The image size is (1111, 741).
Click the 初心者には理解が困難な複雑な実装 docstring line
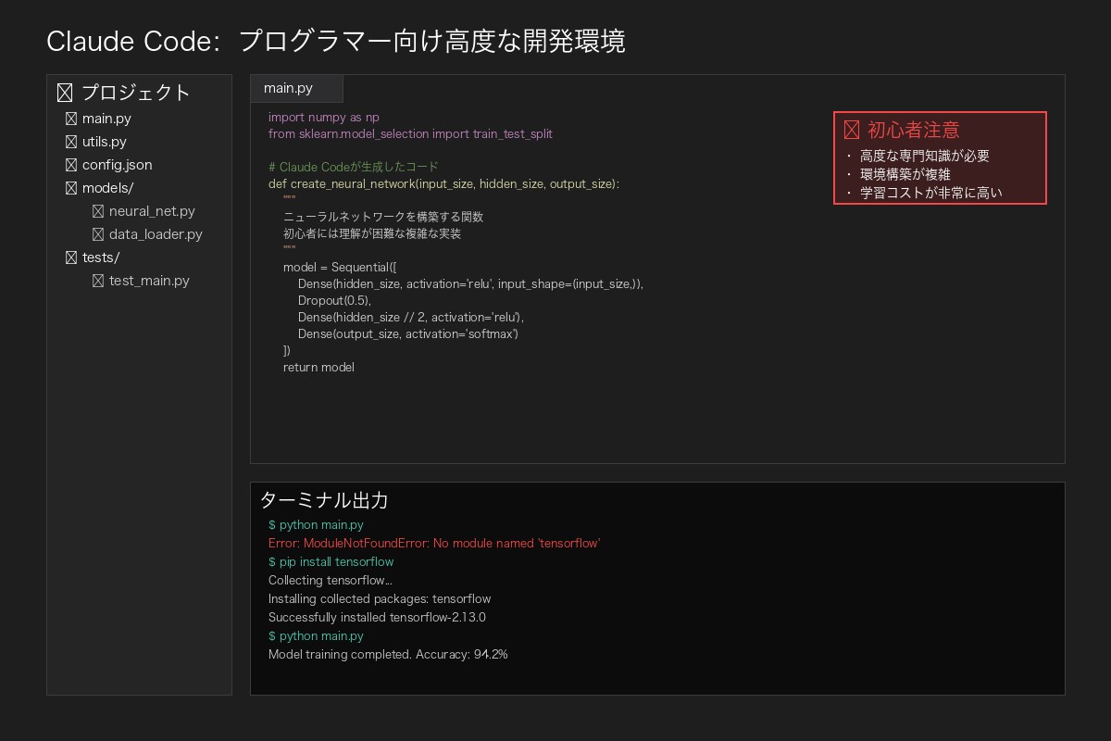coord(372,233)
